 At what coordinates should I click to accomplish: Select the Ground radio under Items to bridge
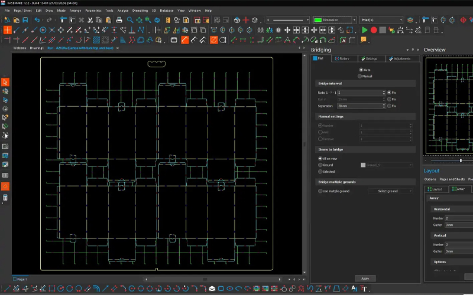tap(321, 165)
